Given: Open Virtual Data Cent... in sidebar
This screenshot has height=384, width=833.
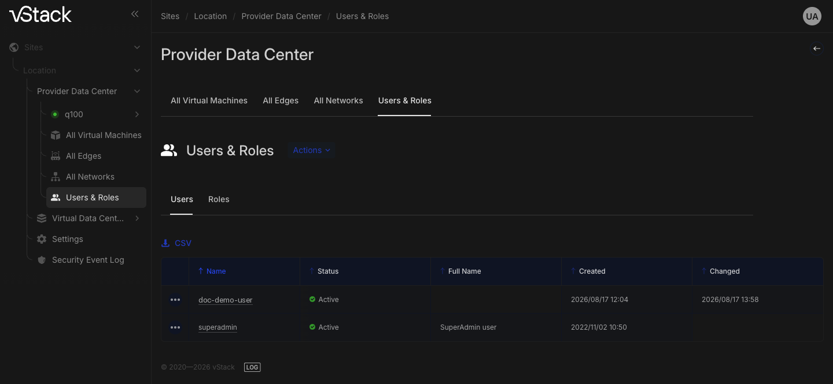Looking at the screenshot, I should 88,218.
